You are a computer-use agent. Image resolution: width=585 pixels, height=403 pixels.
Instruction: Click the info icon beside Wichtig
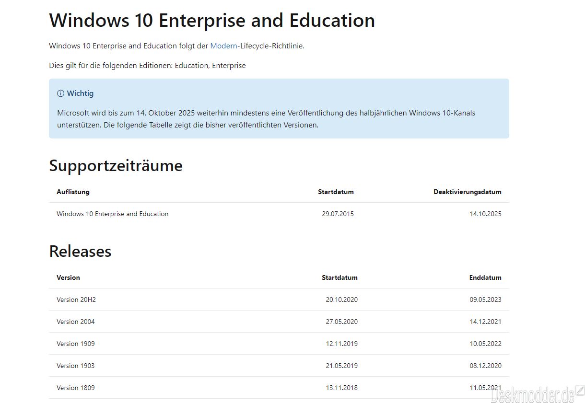tap(60, 93)
